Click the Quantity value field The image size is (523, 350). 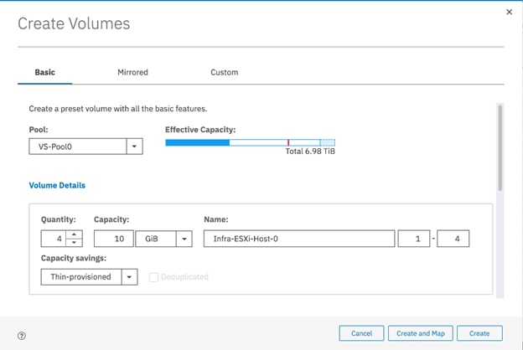(54, 239)
